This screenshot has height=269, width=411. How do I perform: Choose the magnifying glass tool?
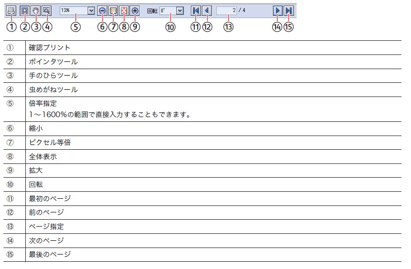click(47, 10)
